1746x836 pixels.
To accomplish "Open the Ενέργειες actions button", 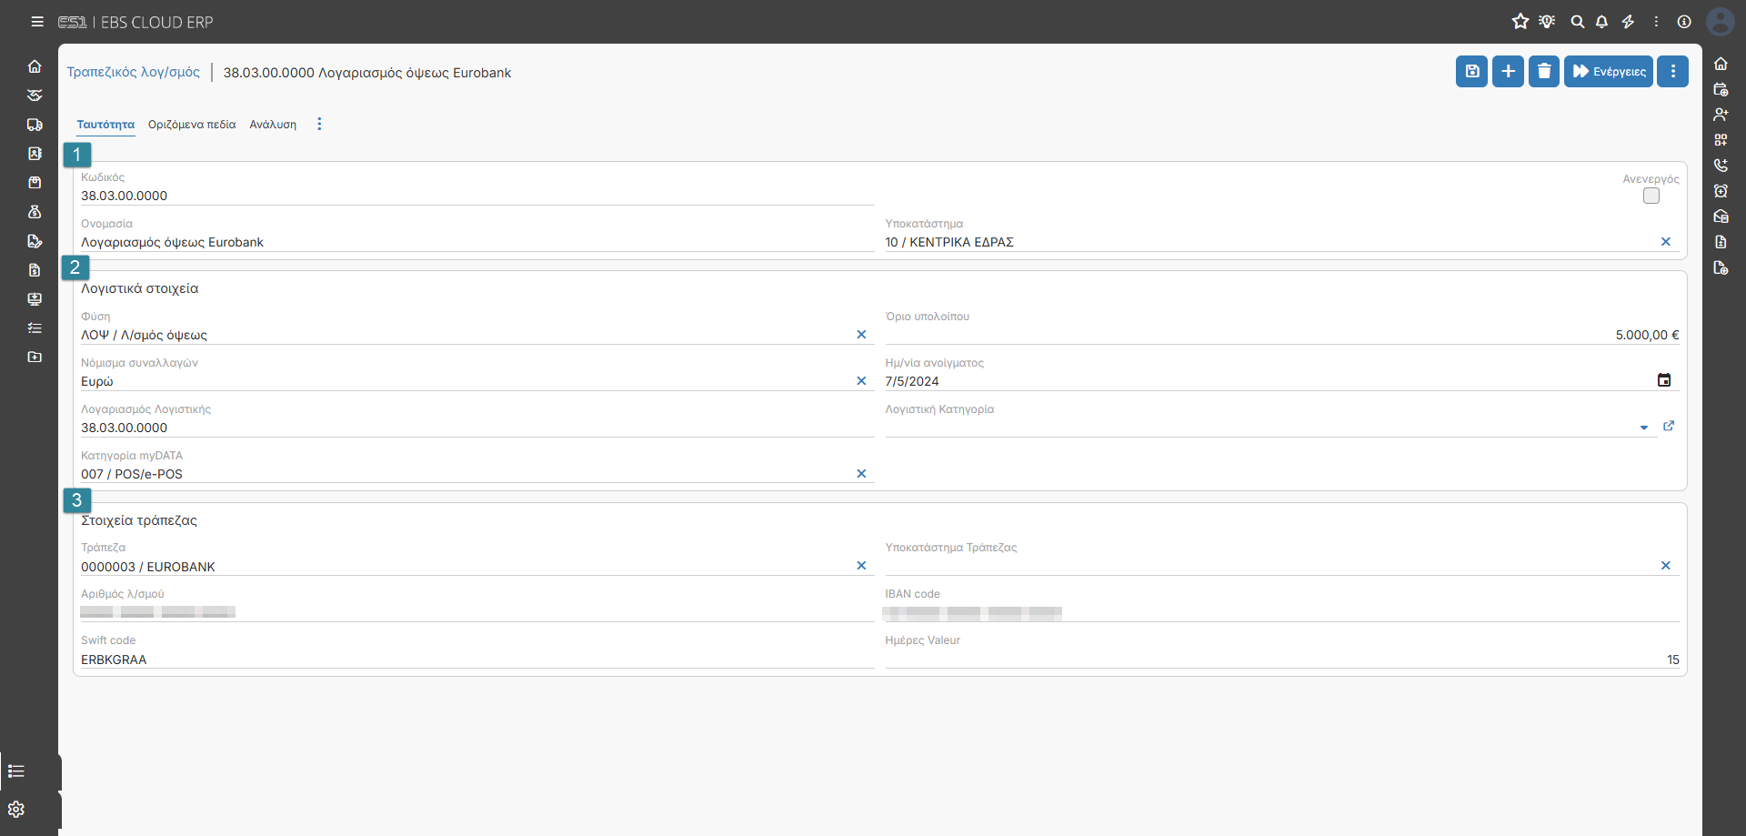I will pyautogui.click(x=1609, y=71).
